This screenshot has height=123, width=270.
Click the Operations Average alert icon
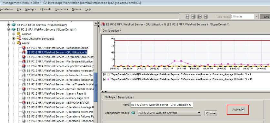[x=24, y=107]
